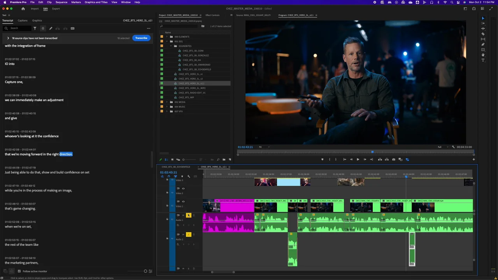Create a new bin in Project panel
This screenshot has width=498, height=280.
pos(224,159)
